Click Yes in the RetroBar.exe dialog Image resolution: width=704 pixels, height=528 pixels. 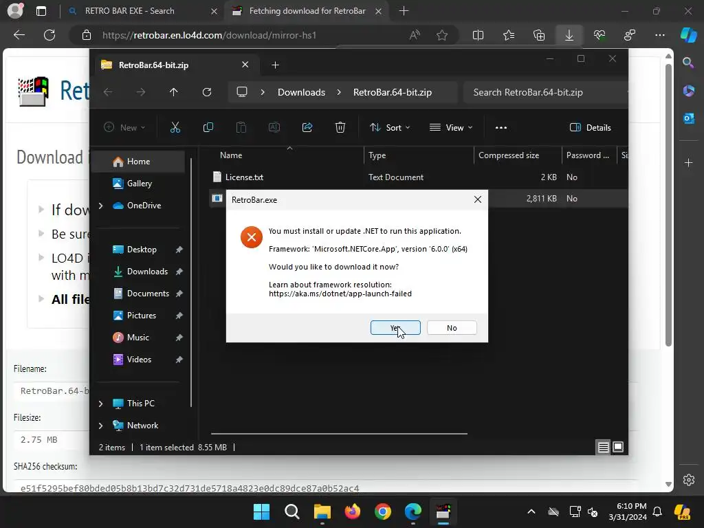(395, 328)
